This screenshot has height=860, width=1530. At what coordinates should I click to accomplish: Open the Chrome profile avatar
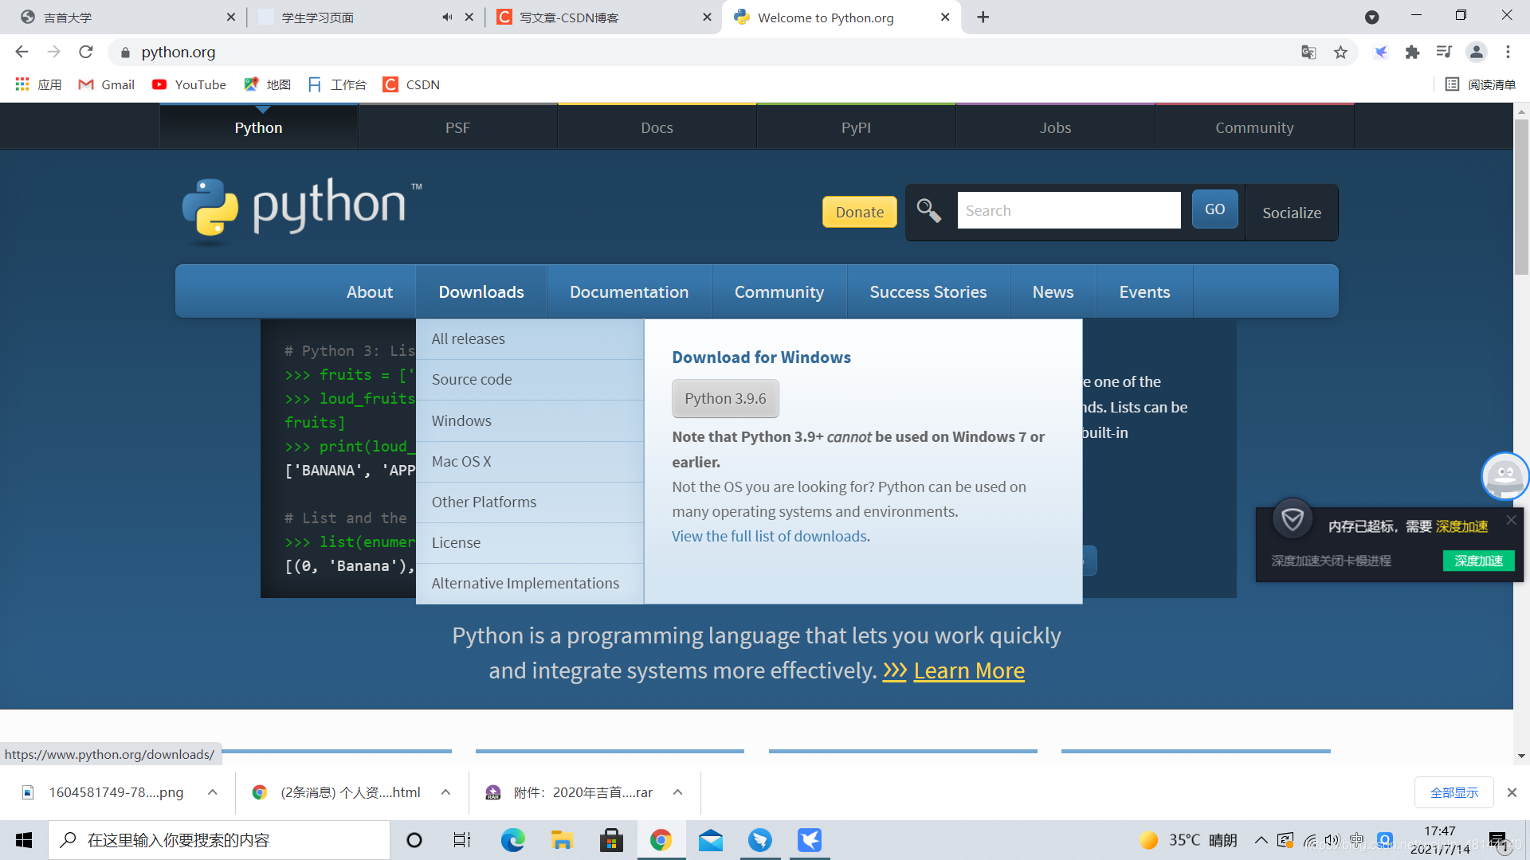(x=1477, y=52)
